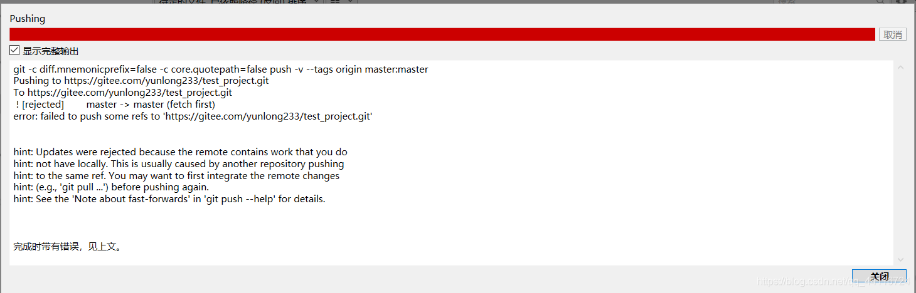Click the 'hint: to the same ref' line
Viewport: 916px width, 293px height.
[176, 176]
